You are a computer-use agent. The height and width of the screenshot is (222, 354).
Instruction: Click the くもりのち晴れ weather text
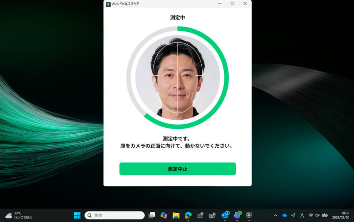(x=23, y=218)
